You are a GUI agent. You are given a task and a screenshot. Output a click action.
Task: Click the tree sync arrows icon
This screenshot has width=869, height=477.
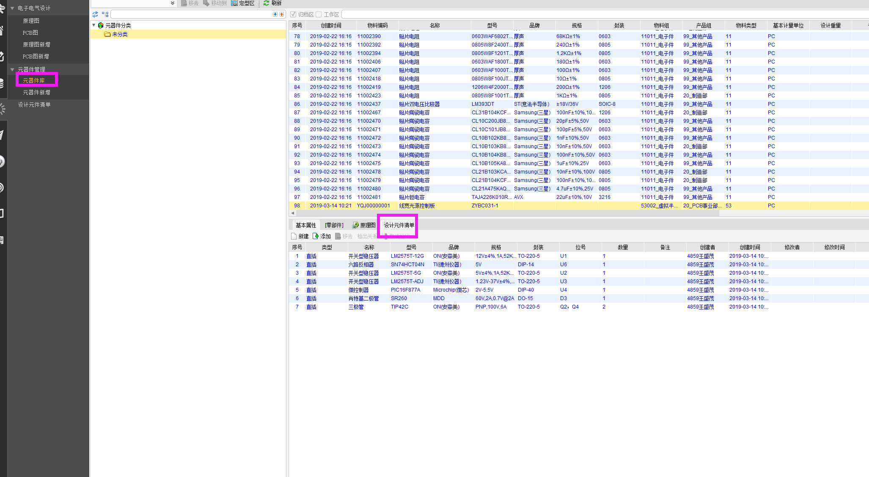click(95, 14)
